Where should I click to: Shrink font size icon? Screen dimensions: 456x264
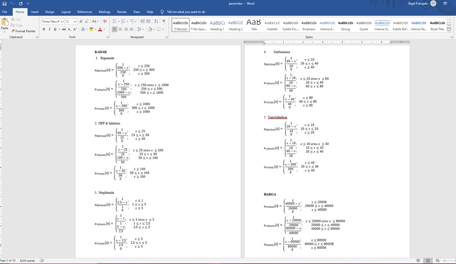tap(86, 21)
